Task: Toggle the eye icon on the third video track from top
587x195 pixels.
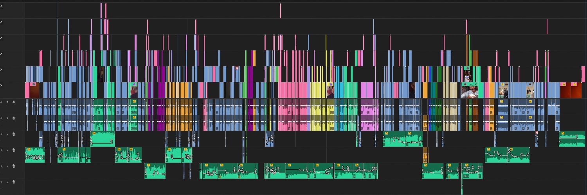Action: (1, 37)
